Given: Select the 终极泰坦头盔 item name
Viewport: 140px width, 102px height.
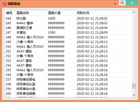Looking at the screenshot, I should click(26, 84).
